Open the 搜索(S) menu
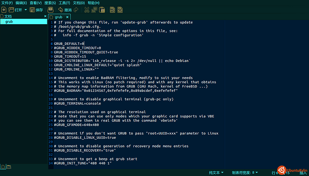The image size is (309, 176). pyautogui.click(x=50, y=3)
